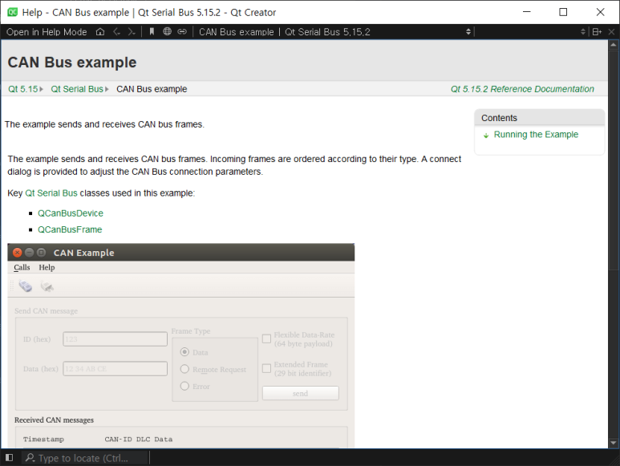Select the Remote Request radio button
This screenshot has height=466, width=620.
click(184, 369)
